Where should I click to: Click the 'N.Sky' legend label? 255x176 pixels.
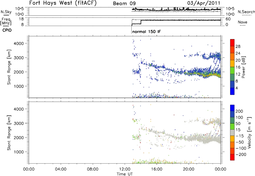pyautogui.click(x=6, y=12)
